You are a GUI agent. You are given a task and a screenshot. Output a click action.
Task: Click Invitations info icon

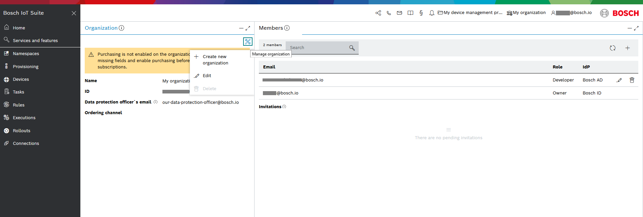tap(284, 107)
